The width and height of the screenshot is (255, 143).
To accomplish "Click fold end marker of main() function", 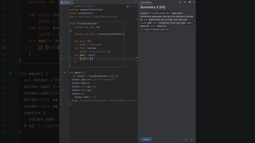I will 69,104.
